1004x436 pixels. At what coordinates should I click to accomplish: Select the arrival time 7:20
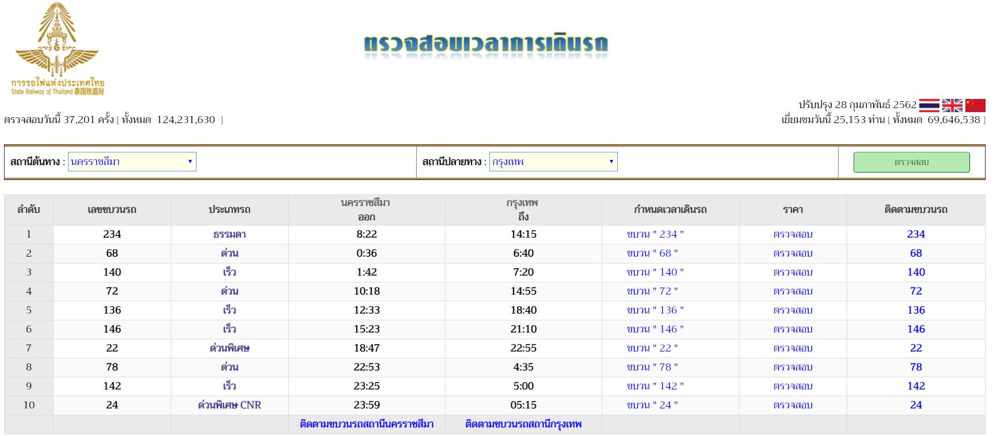click(523, 272)
